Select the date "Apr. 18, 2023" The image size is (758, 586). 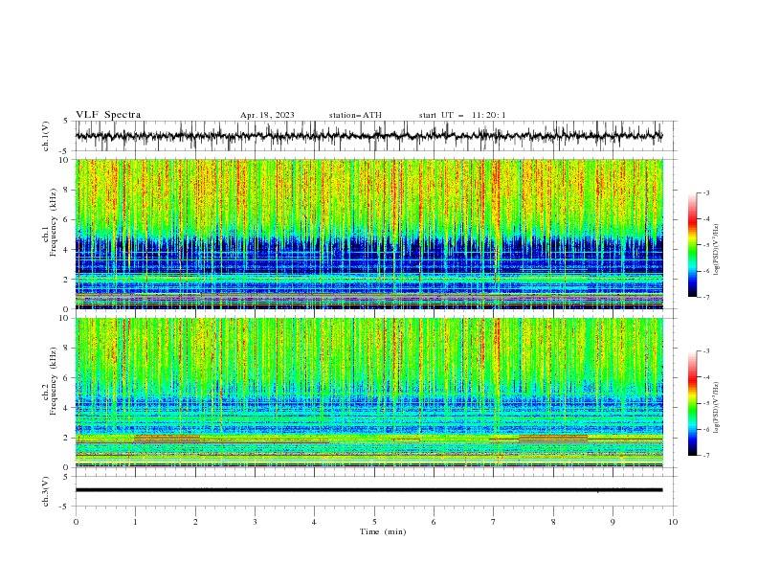[x=267, y=115]
